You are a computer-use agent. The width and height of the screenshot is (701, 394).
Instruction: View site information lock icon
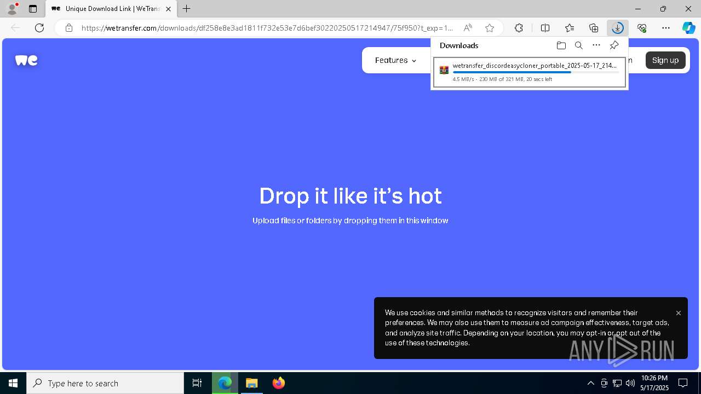pyautogui.click(x=69, y=28)
